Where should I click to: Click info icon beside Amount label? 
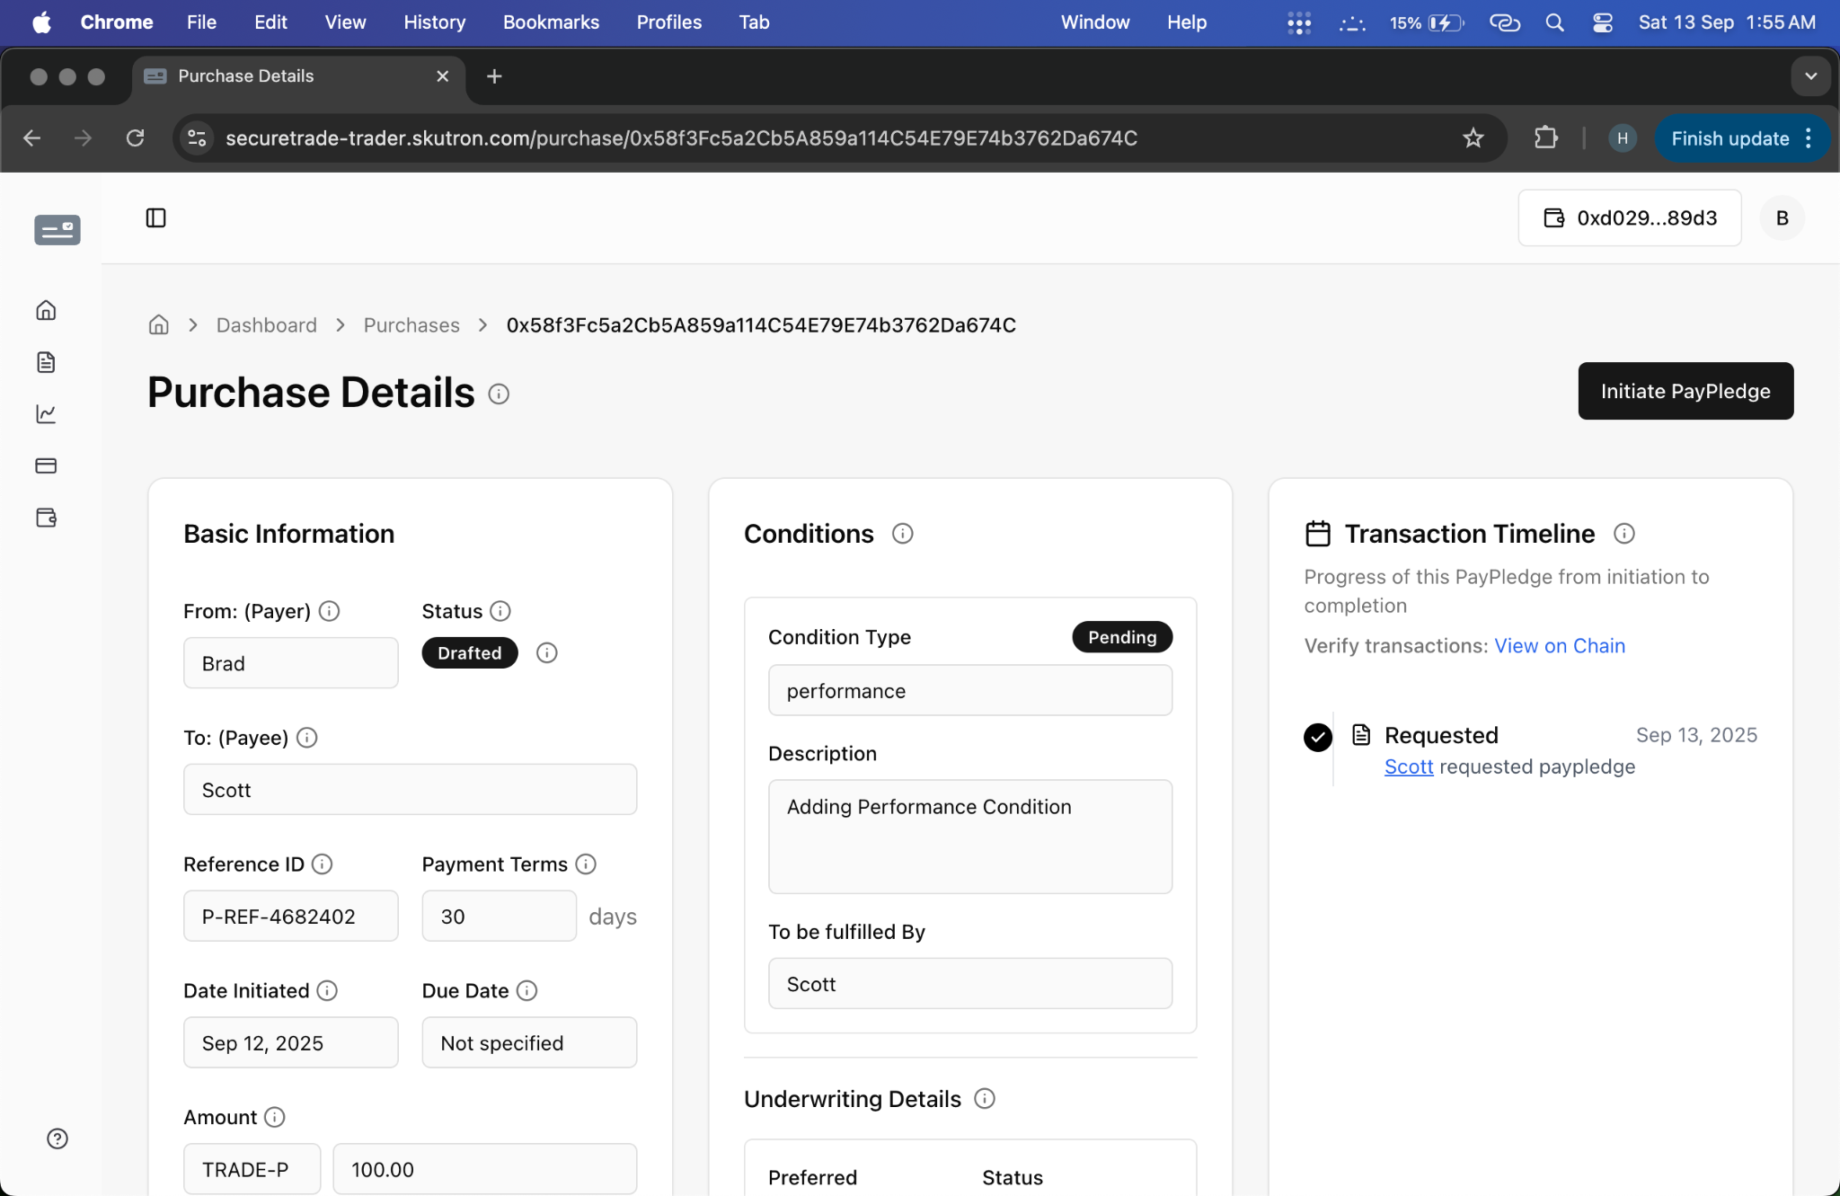(275, 1117)
